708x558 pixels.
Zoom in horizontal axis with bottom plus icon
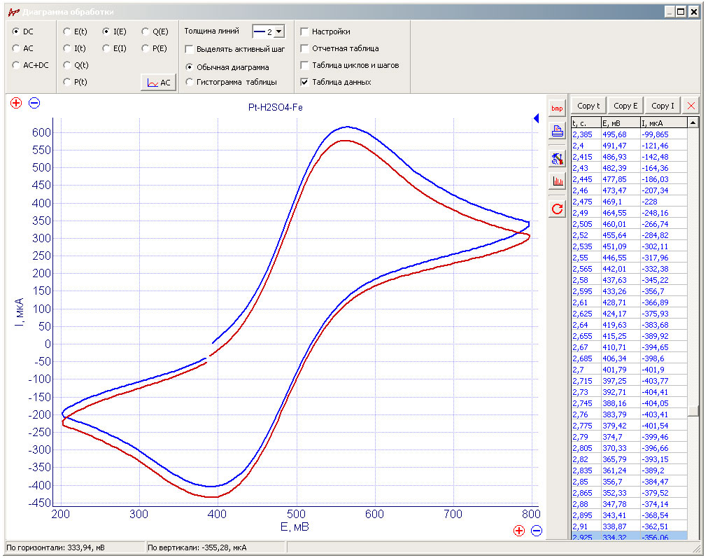519,531
